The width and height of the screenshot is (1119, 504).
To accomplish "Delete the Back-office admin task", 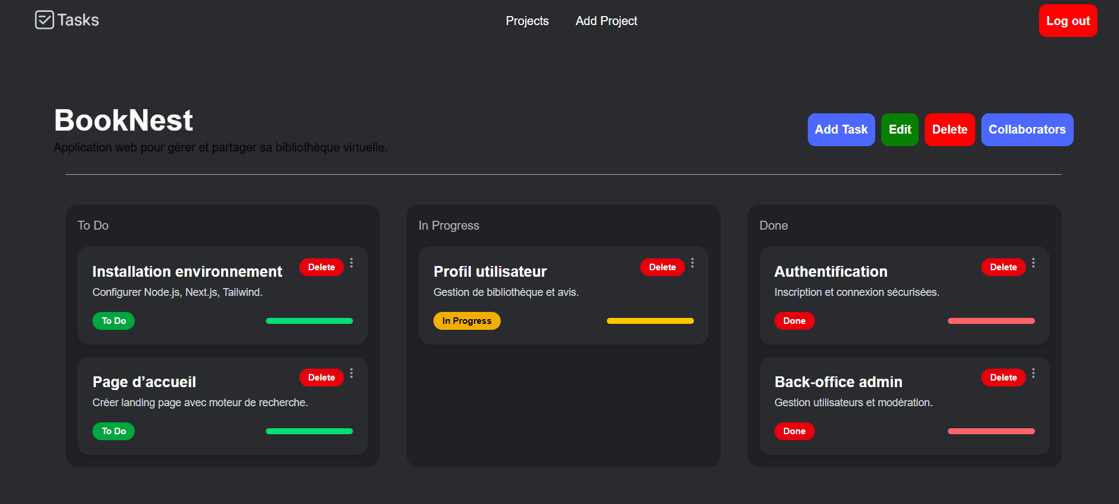I will point(1003,378).
